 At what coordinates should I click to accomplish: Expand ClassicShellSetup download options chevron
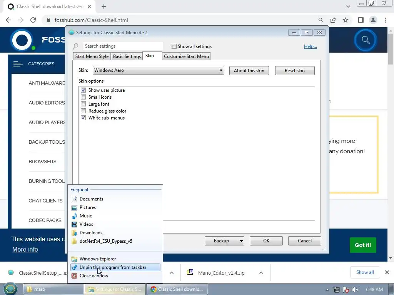[172, 273]
